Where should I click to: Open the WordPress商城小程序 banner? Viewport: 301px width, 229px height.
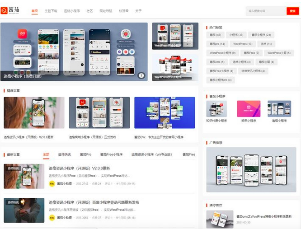tap(175, 36)
